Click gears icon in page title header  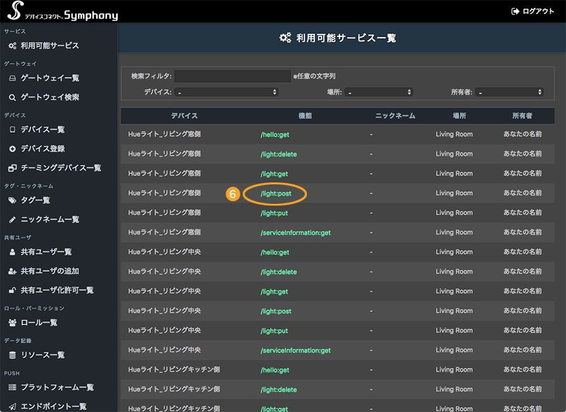[285, 38]
